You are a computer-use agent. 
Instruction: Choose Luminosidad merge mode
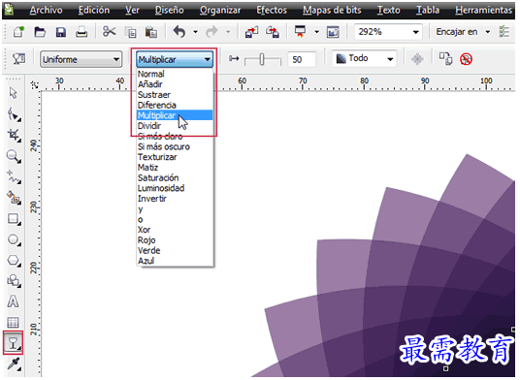[175, 188]
